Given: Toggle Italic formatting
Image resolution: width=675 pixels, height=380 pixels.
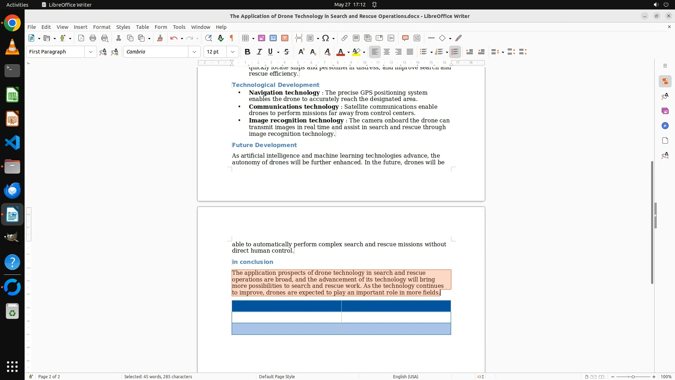Looking at the screenshot, I should click(x=259, y=52).
